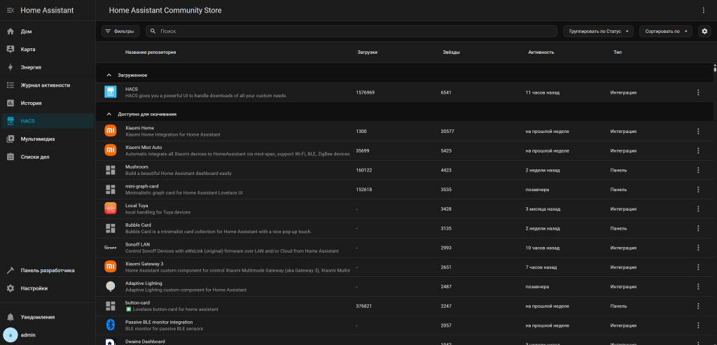Click the vertical scrollbar thumb
The image size is (717, 345).
[715, 69]
